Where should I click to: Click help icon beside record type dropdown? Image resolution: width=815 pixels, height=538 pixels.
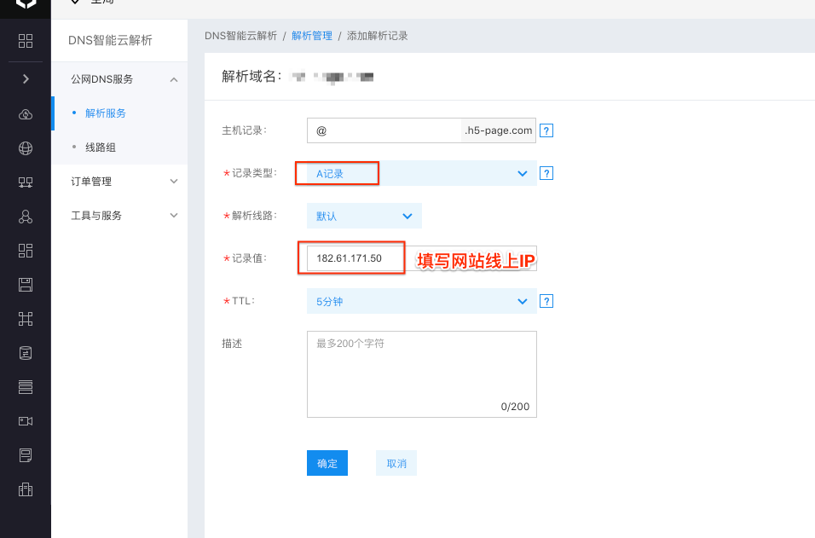[x=547, y=173]
